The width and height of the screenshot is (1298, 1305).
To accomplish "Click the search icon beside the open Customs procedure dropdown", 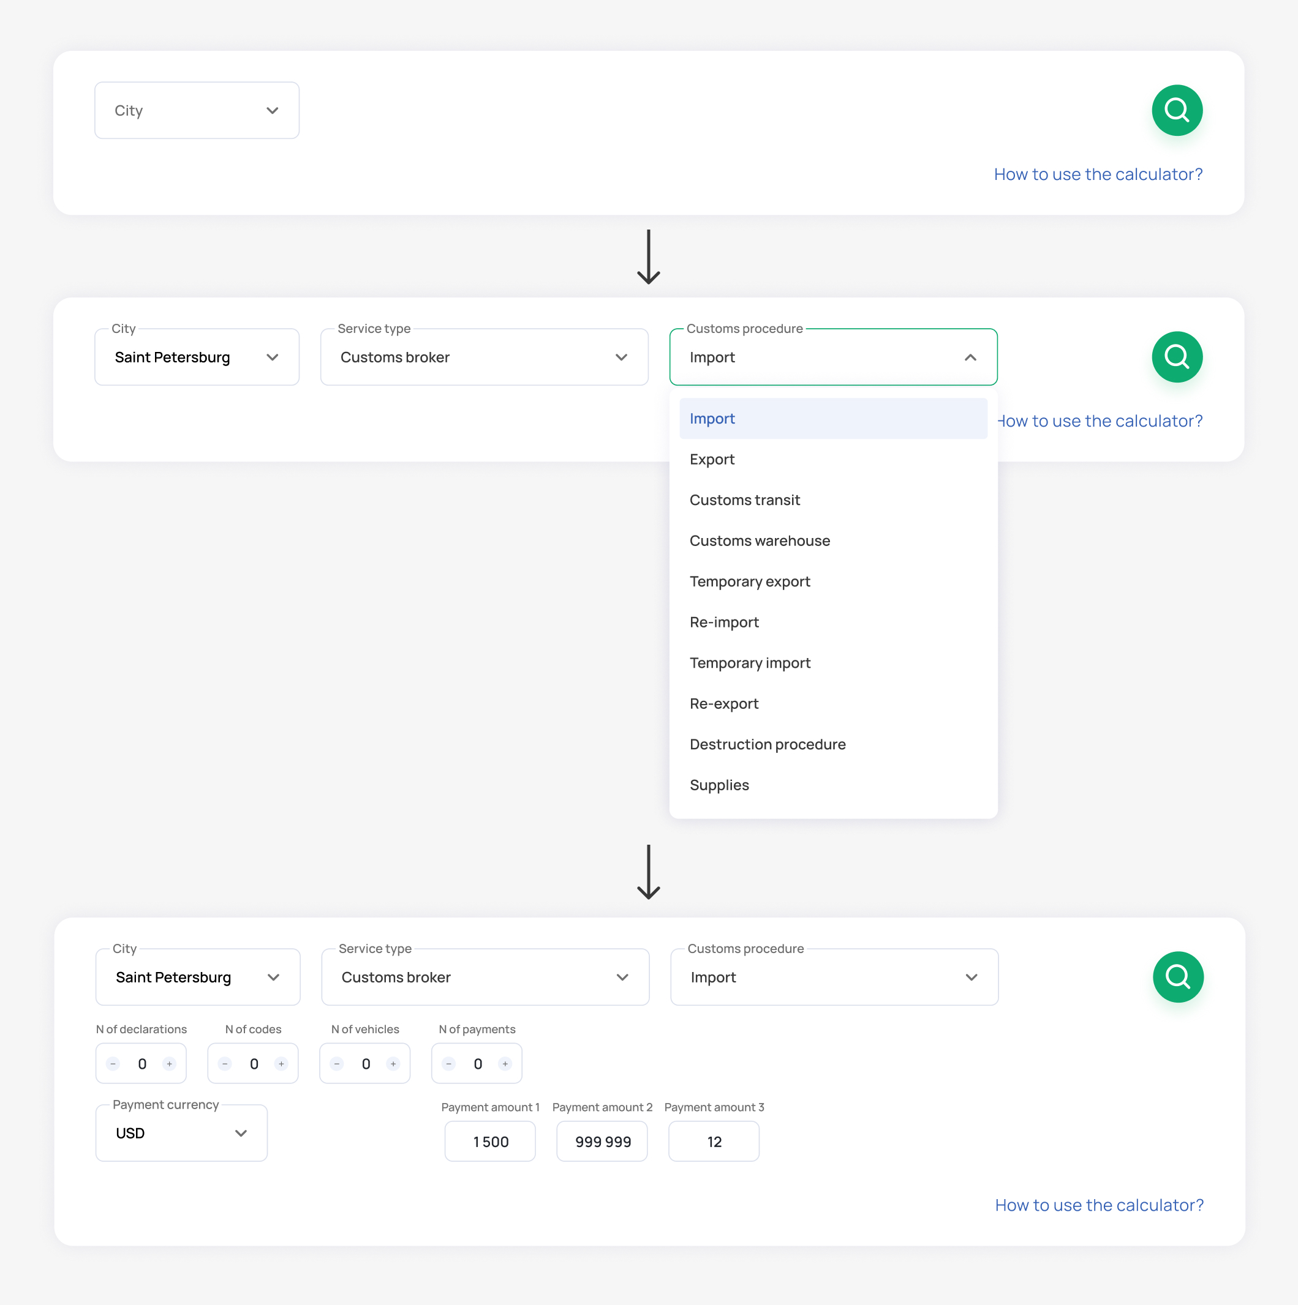I will tap(1176, 357).
